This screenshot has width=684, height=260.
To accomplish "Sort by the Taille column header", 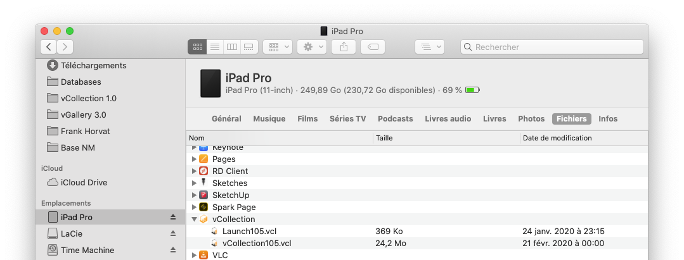I will tap(447, 138).
